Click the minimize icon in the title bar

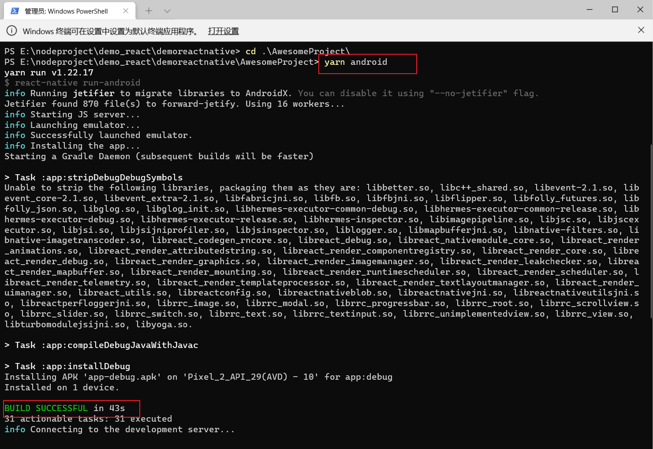click(590, 9)
